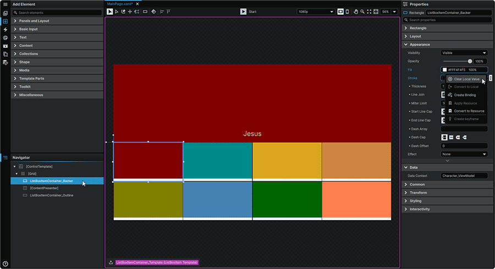Switch to landscape orientation view

pos(340,12)
